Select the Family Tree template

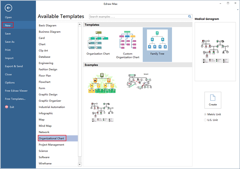(x=157, y=45)
